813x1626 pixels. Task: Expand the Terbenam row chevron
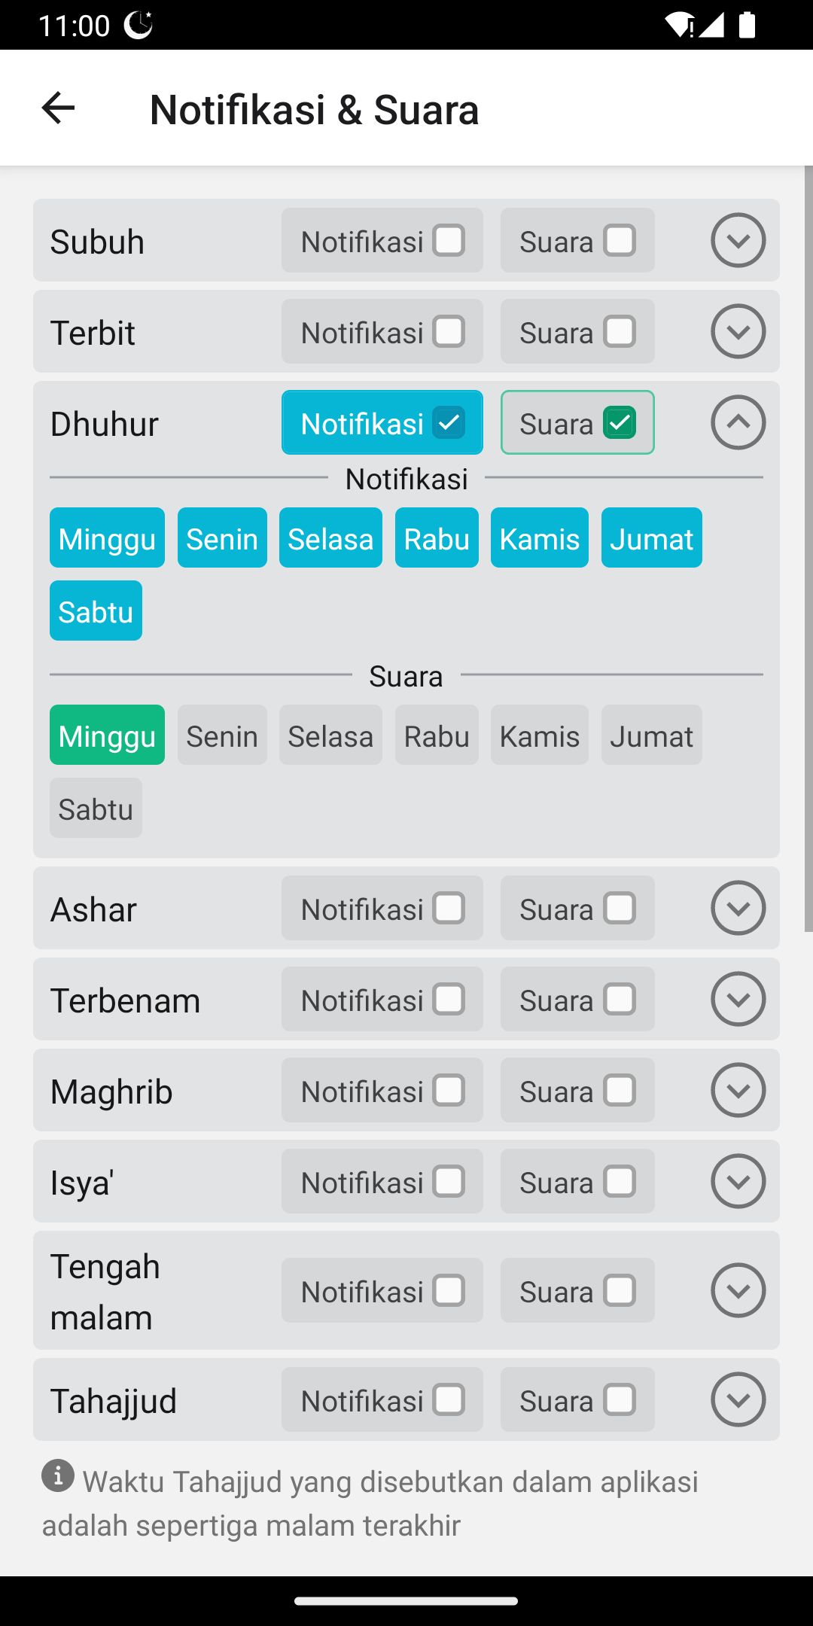tap(738, 999)
